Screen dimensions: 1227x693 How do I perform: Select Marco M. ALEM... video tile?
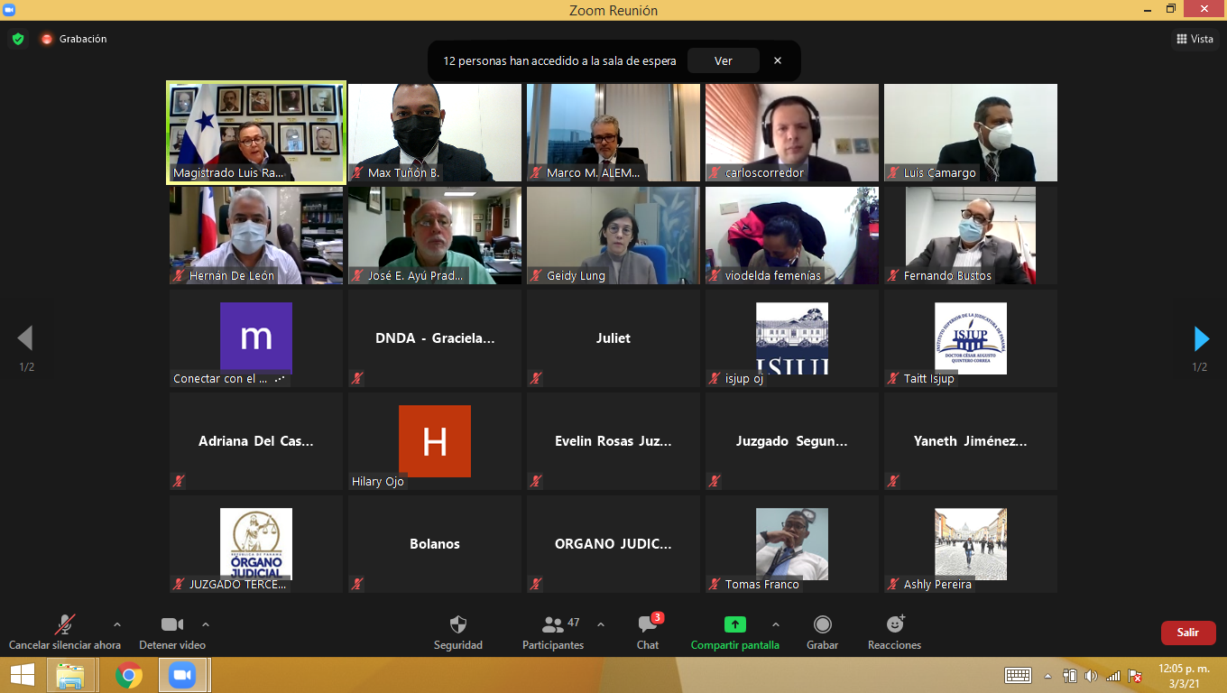click(x=613, y=133)
